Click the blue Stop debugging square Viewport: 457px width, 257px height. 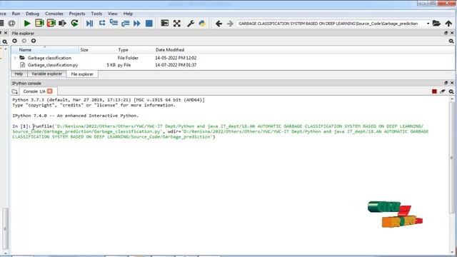(149, 24)
